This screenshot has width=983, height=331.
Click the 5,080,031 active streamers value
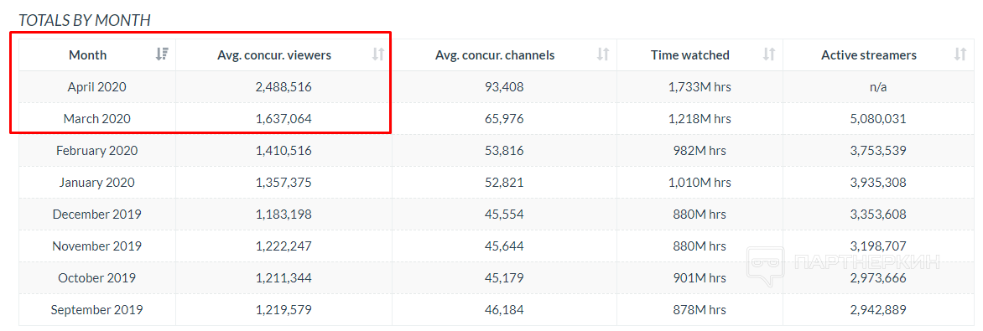coord(877,118)
